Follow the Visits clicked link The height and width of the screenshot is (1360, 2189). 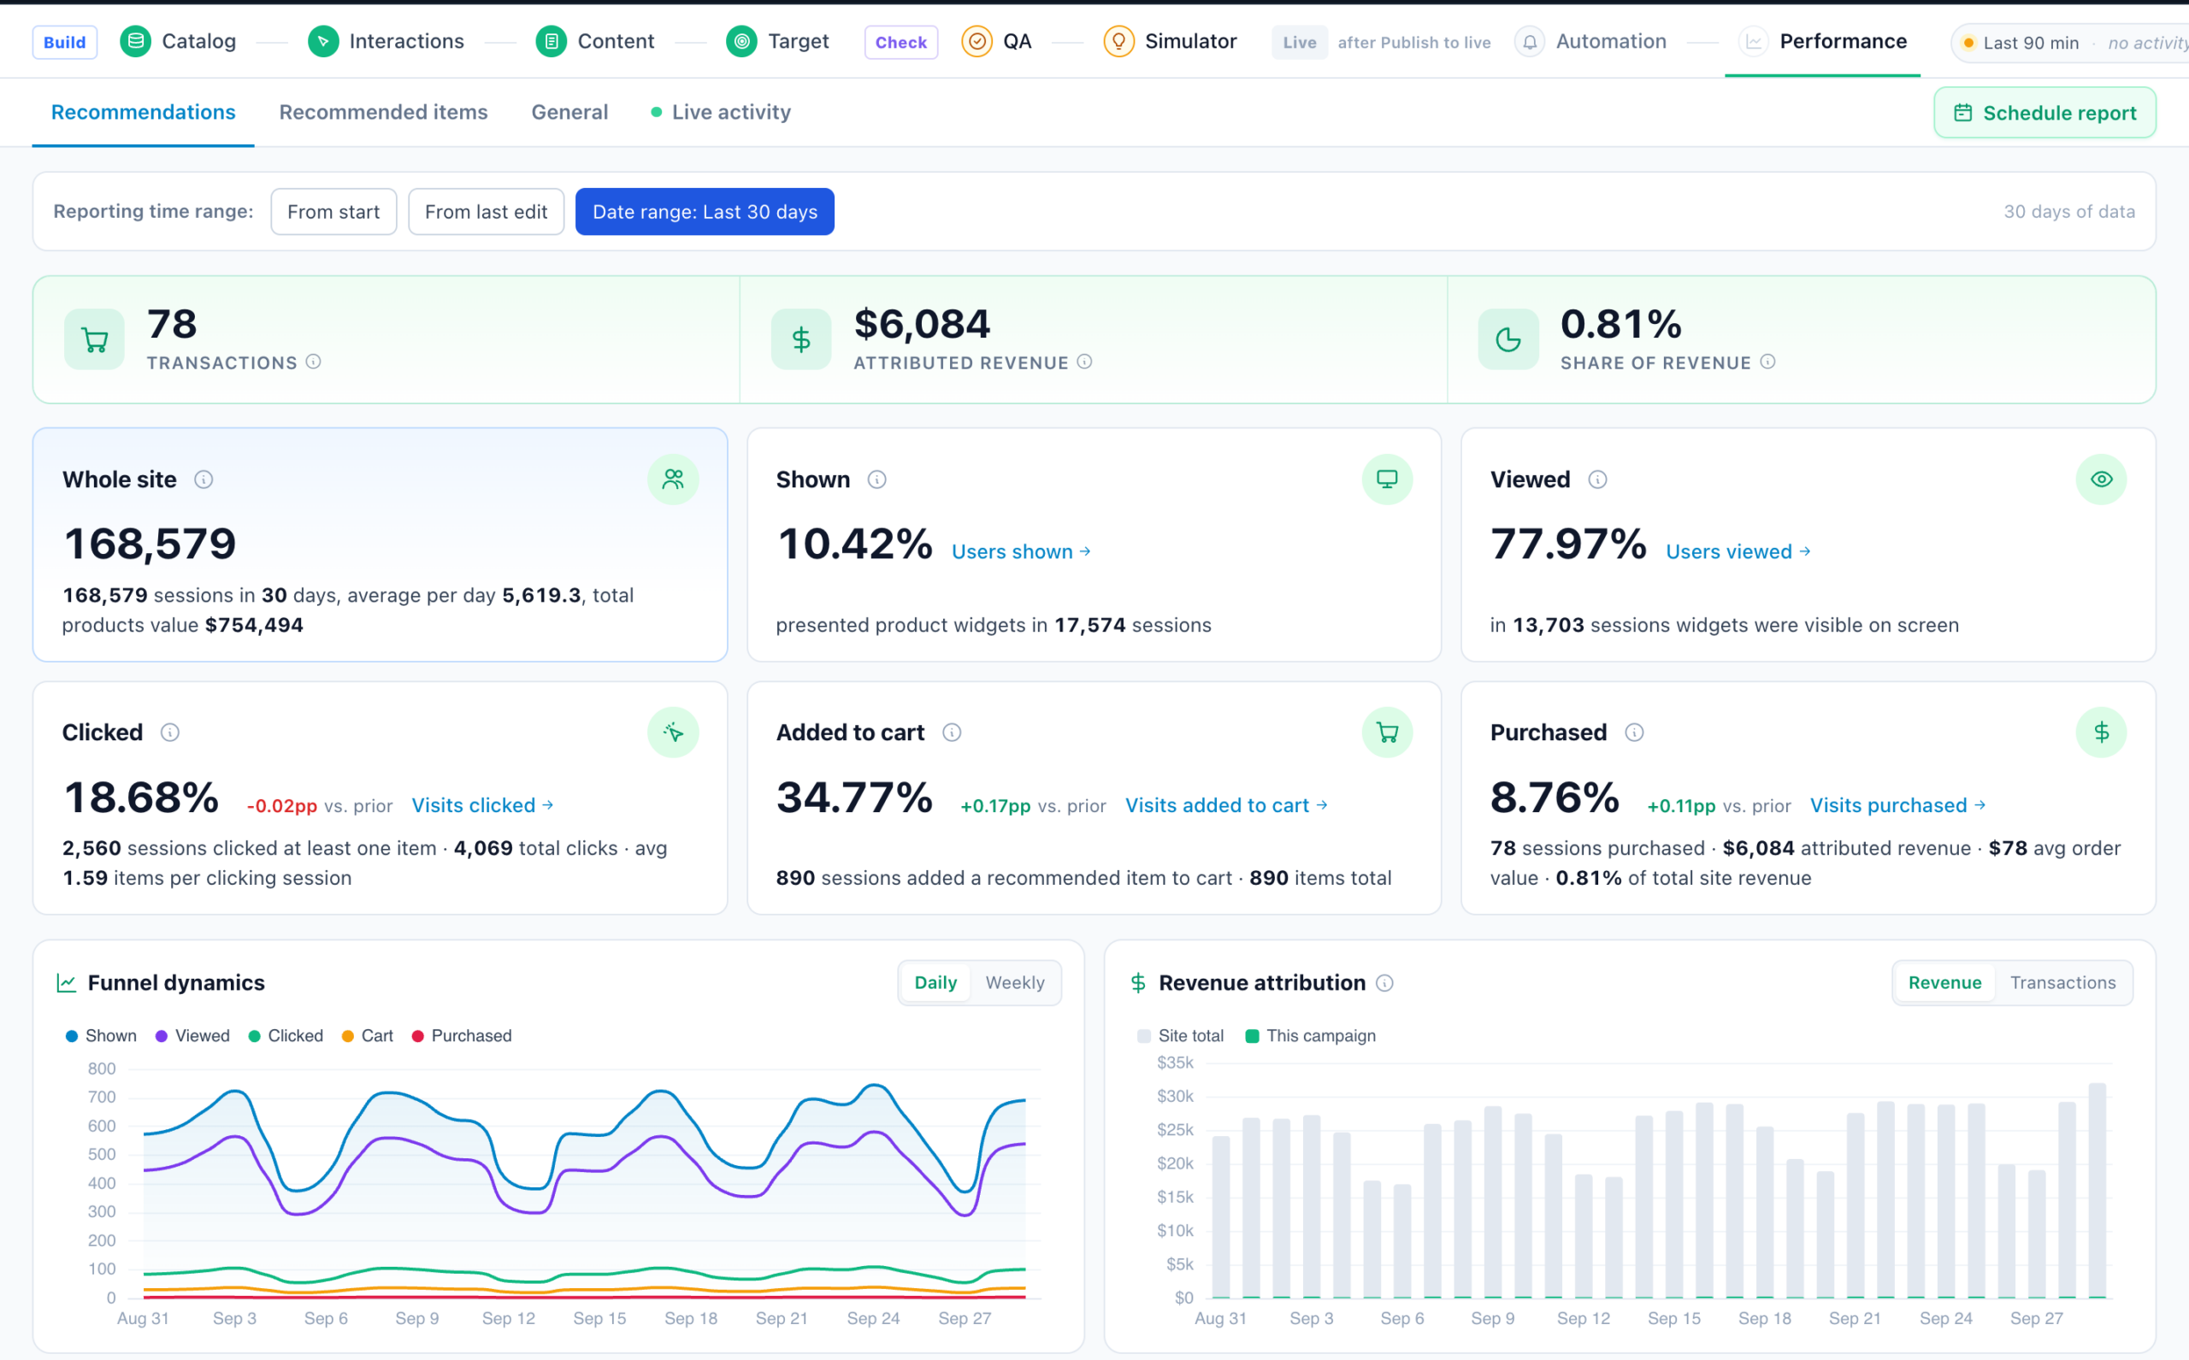(x=482, y=805)
